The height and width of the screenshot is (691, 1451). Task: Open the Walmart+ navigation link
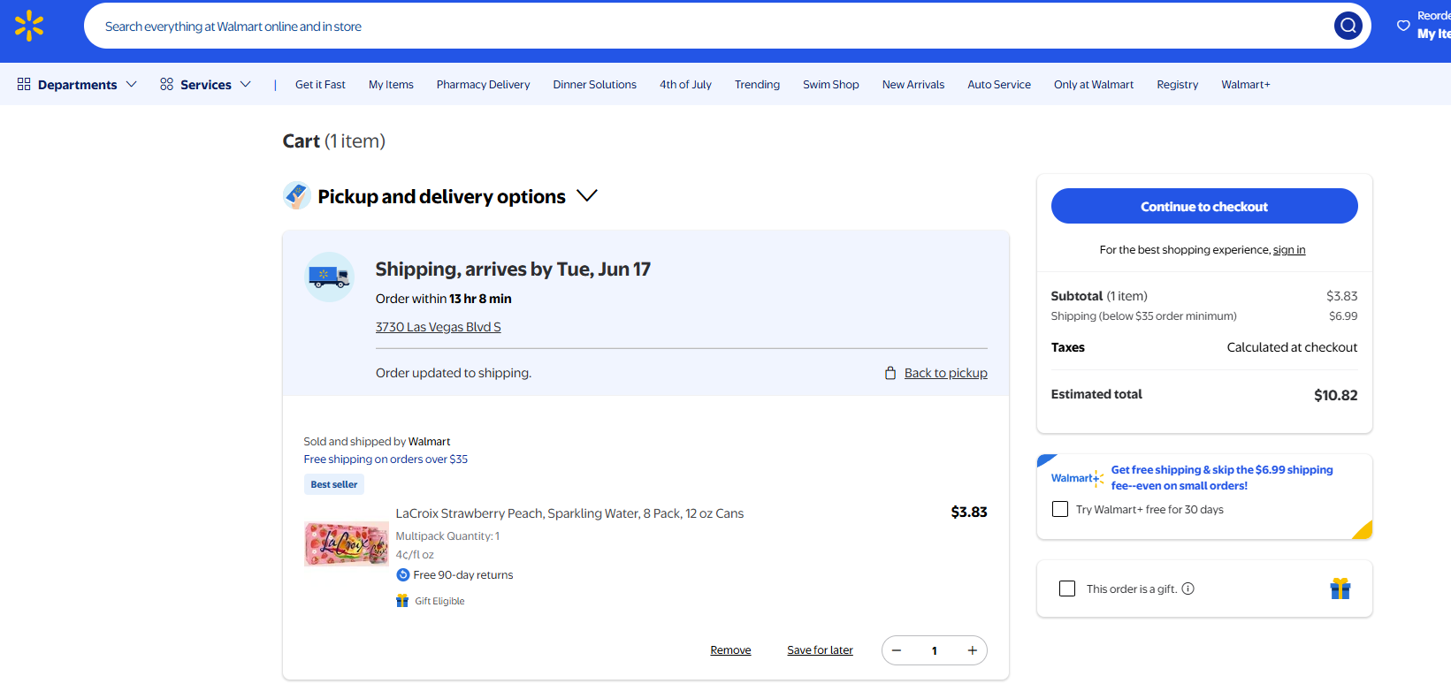(x=1245, y=85)
